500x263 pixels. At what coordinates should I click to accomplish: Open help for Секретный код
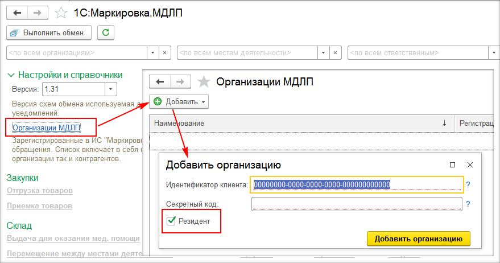click(x=468, y=204)
